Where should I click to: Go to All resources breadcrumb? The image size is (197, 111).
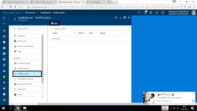click(x=30, y=12)
